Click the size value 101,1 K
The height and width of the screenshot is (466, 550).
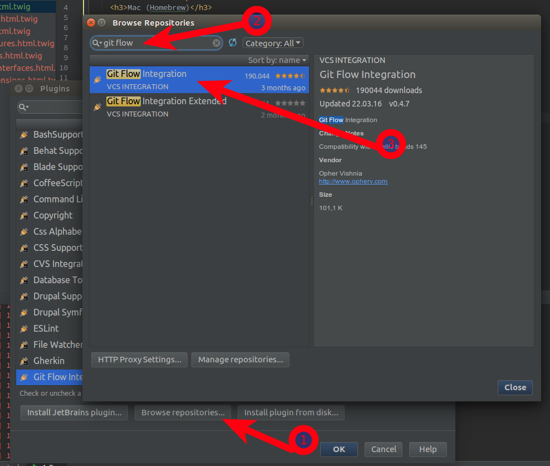tap(331, 208)
